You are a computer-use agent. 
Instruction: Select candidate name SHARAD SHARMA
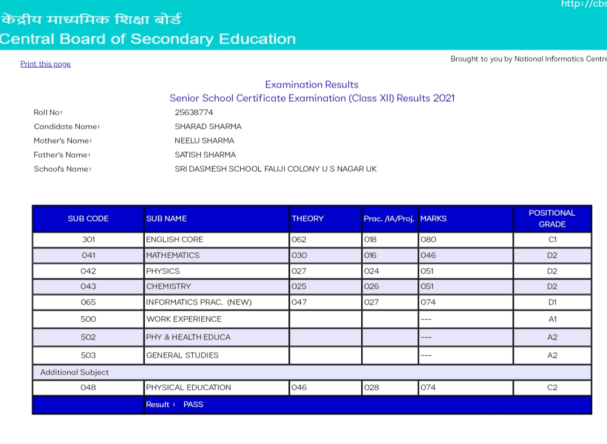tap(208, 127)
